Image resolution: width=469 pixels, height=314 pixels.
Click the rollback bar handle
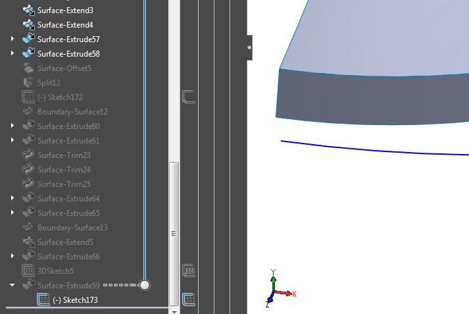click(145, 285)
